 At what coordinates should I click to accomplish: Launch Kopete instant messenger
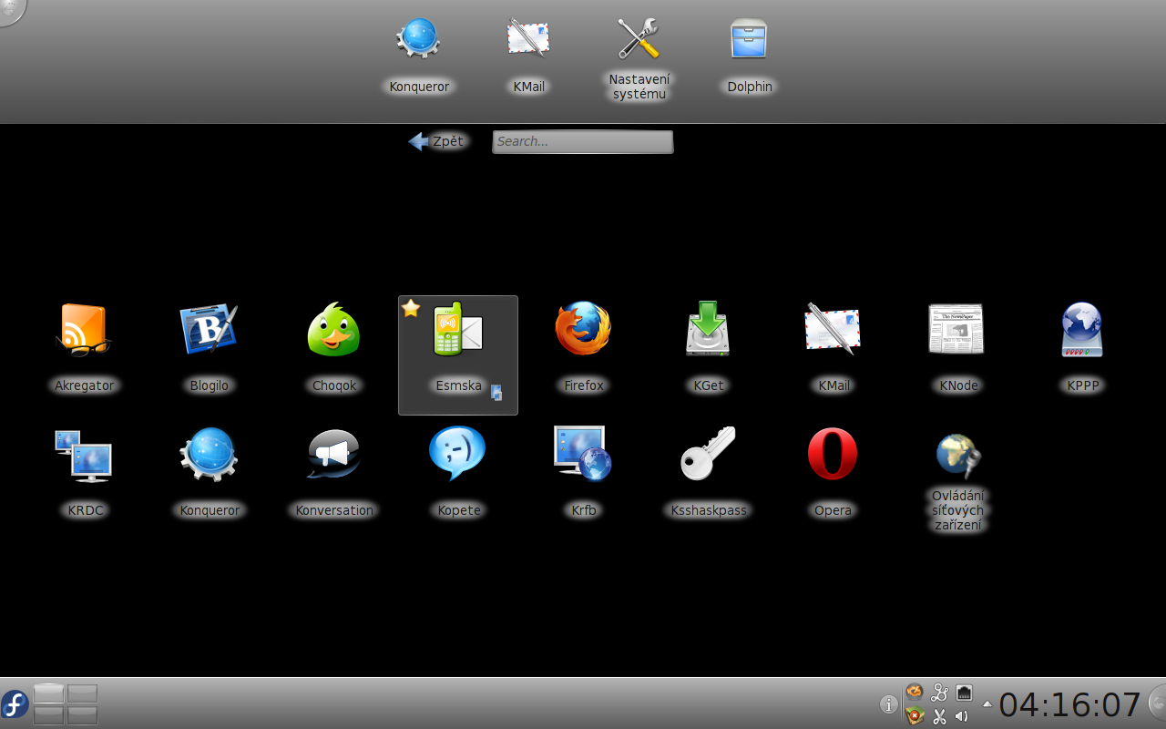(457, 454)
